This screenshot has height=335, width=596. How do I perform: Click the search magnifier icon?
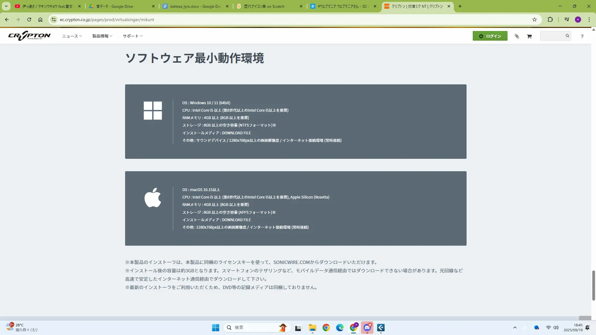[x=567, y=36]
